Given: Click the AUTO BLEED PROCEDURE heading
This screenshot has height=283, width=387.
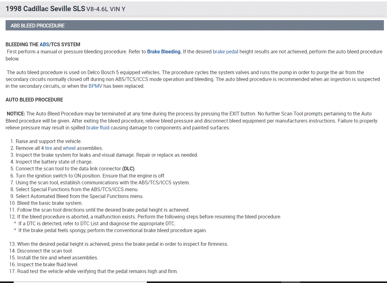Looking at the screenshot, I should coord(34,100).
